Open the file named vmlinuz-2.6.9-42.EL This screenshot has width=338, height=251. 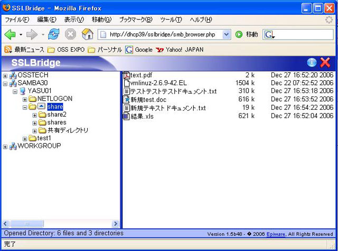(158, 83)
